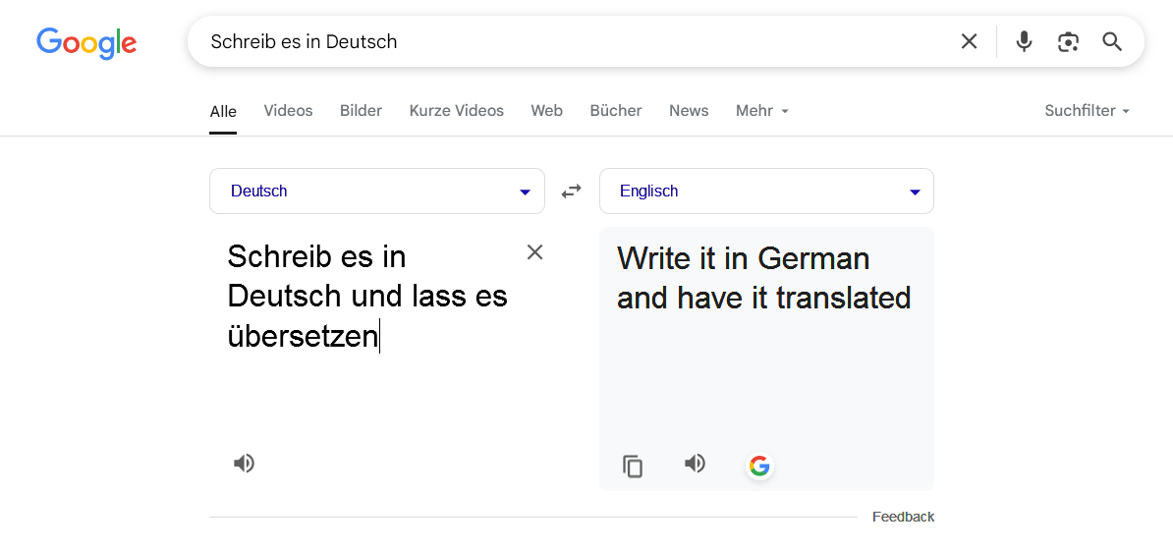
Task: Clear the search box text
Action: click(x=969, y=41)
